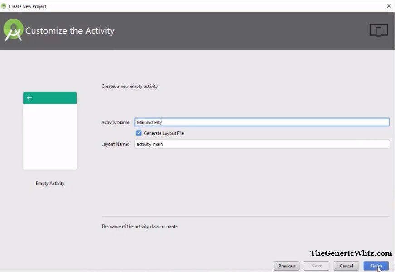
Task: Click the "Customize the Activity" heading
Action: pos(70,31)
